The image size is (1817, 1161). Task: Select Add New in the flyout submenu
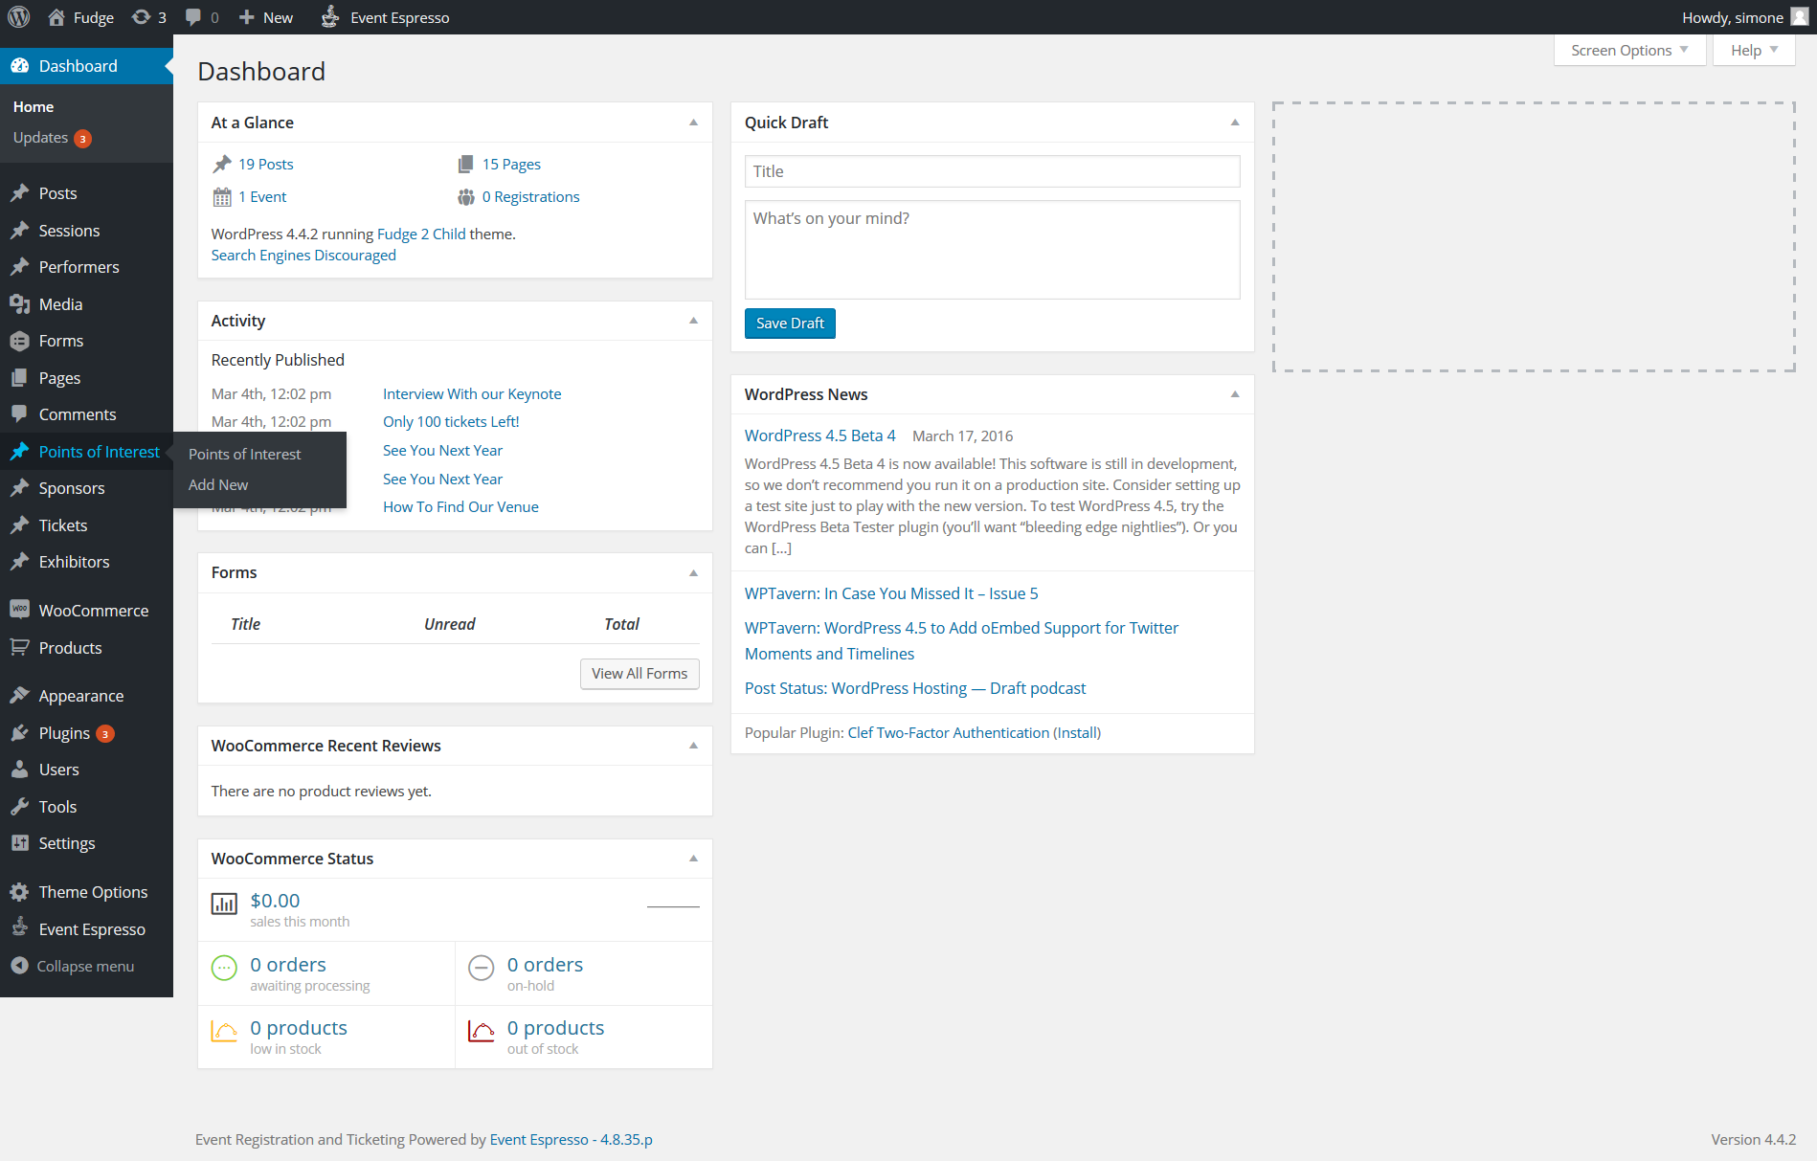pyautogui.click(x=218, y=485)
